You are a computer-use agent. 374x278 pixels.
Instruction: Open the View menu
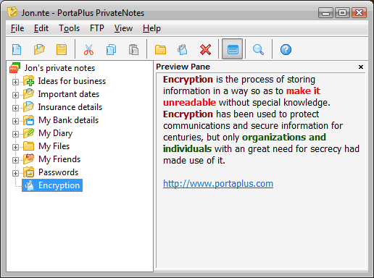(123, 28)
